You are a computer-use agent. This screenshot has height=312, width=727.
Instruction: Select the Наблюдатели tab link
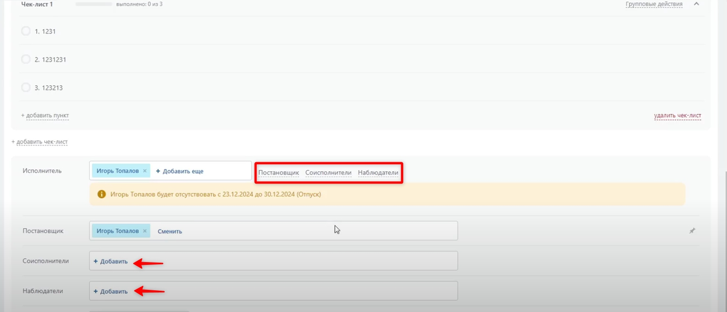(378, 173)
